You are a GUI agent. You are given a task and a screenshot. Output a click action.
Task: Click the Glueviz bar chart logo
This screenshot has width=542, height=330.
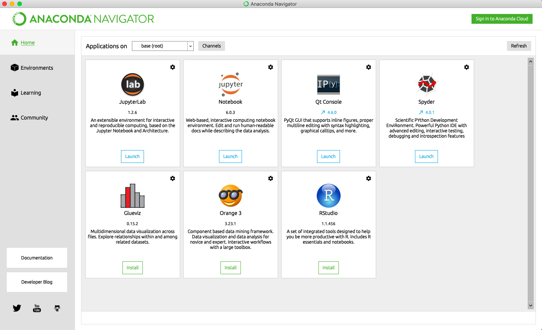point(133,196)
